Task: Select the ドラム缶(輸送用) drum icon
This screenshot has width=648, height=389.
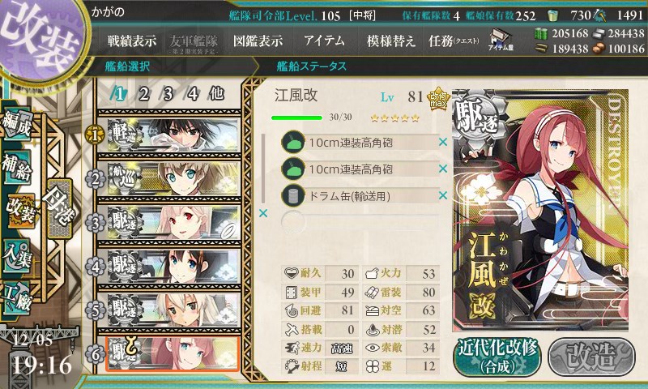Action: click(x=293, y=195)
